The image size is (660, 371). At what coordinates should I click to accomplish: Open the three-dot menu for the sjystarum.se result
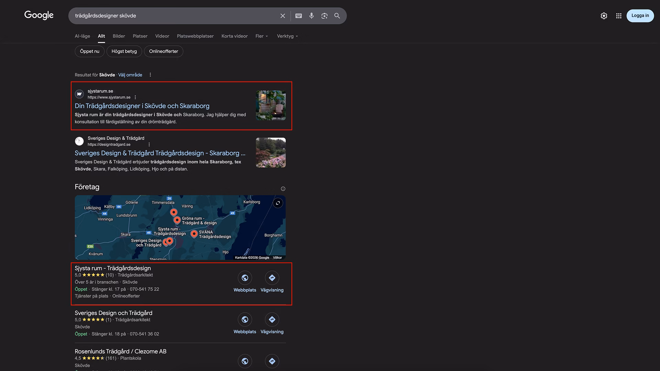click(x=135, y=97)
